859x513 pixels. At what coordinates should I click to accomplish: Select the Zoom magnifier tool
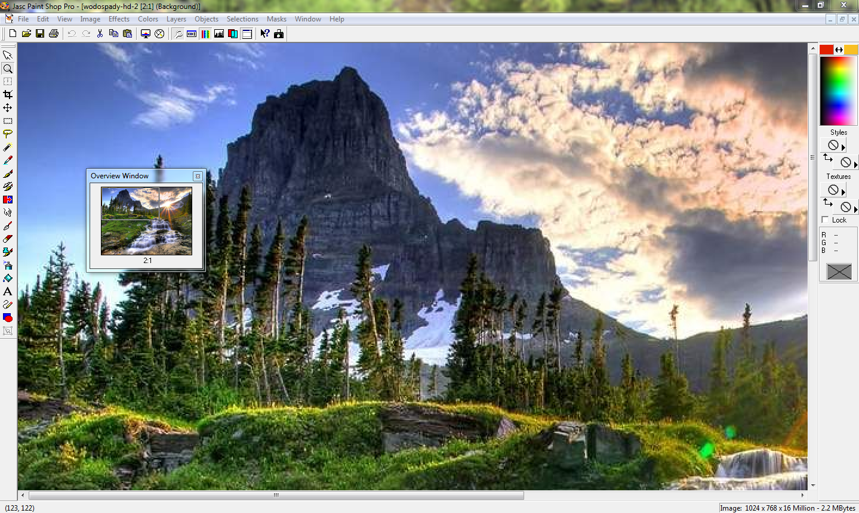(x=8, y=69)
